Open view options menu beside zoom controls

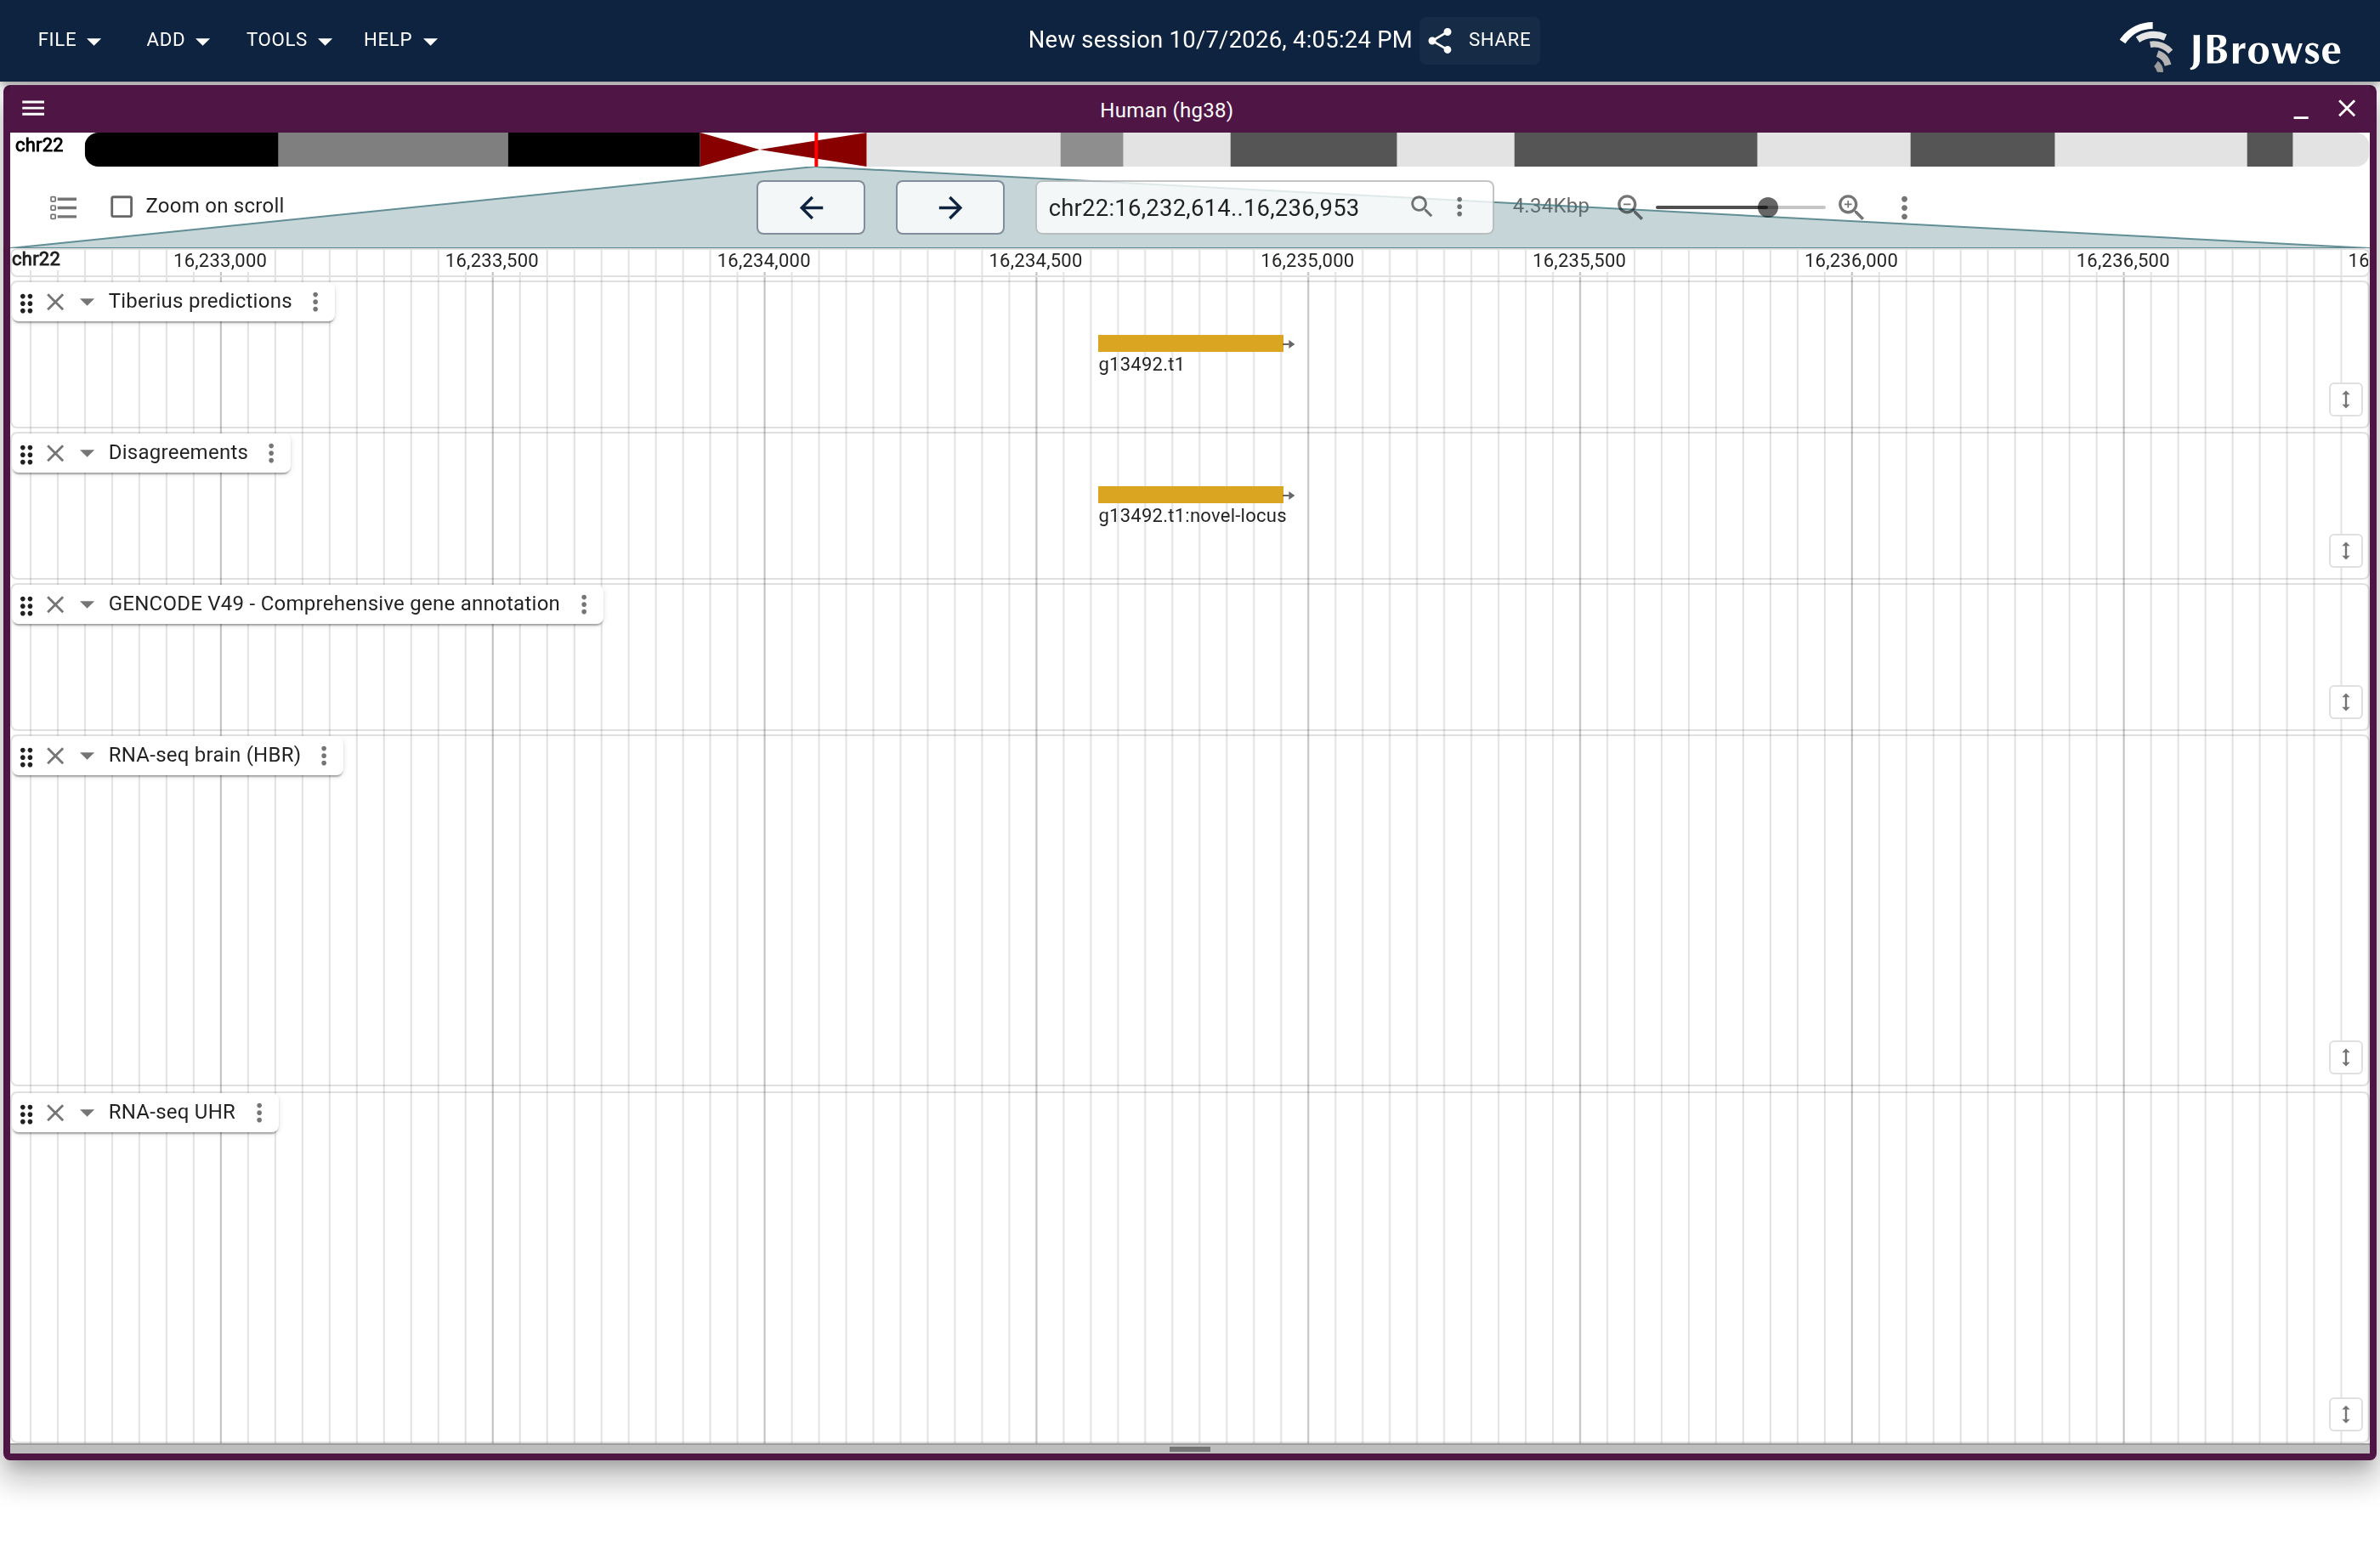tap(1904, 207)
